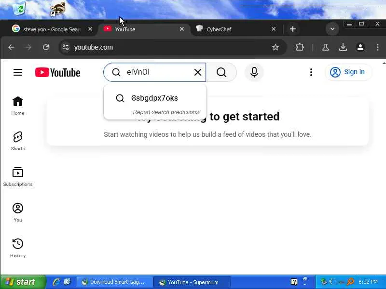The image size is (386, 289).
Task: Open Subscriptions in the sidebar
Action: click(x=18, y=177)
